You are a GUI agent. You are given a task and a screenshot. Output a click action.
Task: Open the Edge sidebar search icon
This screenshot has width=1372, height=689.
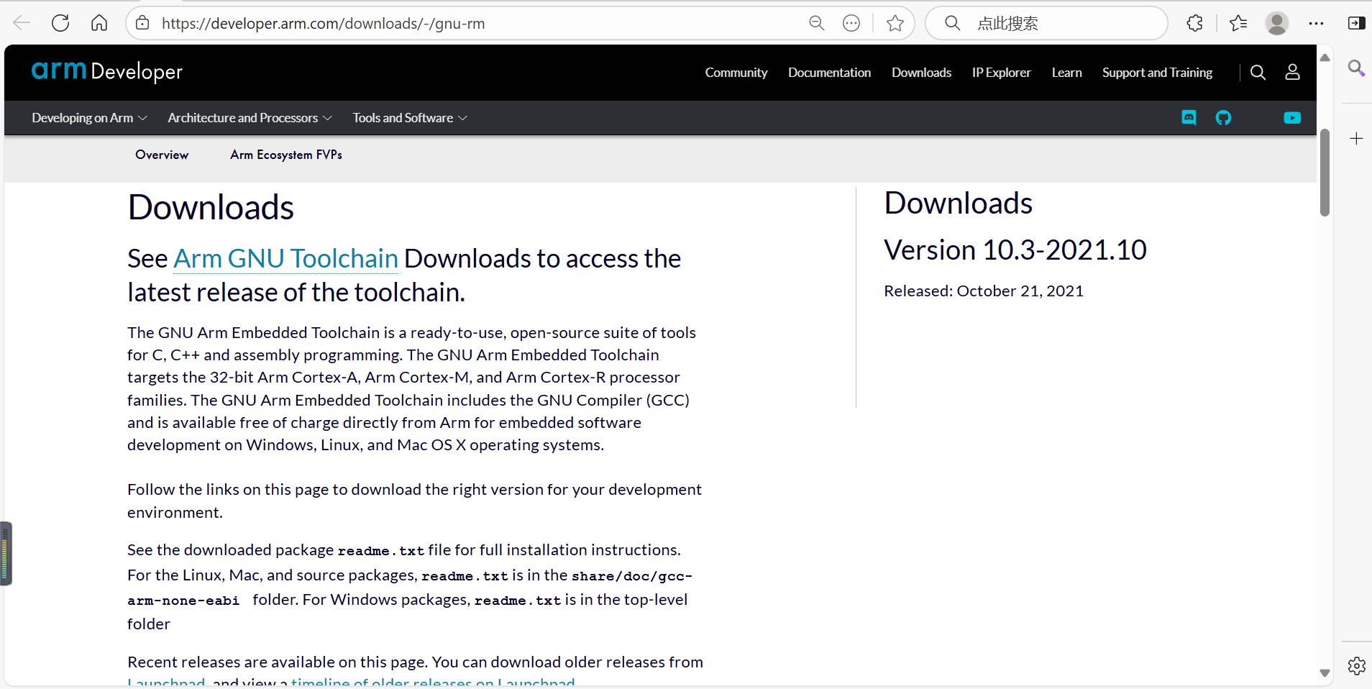(x=1356, y=68)
